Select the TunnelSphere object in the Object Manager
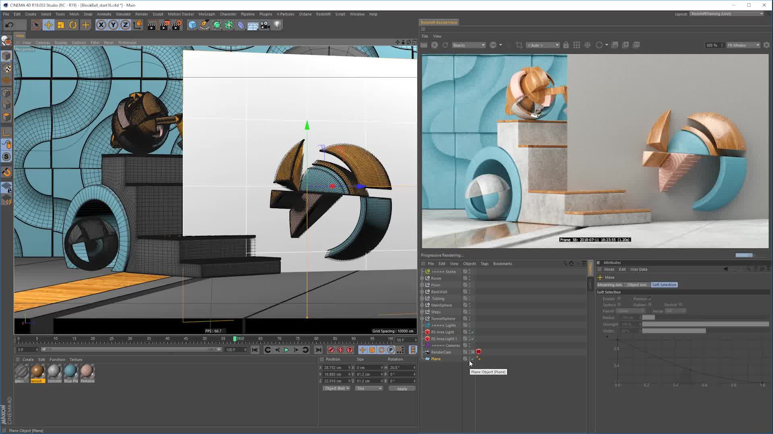773x434 pixels. click(x=443, y=318)
